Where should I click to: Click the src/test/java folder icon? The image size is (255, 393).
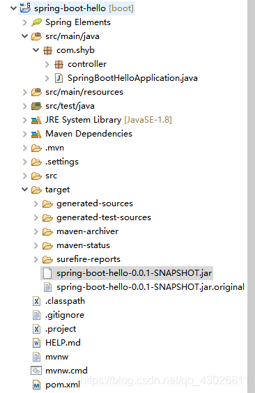36,106
